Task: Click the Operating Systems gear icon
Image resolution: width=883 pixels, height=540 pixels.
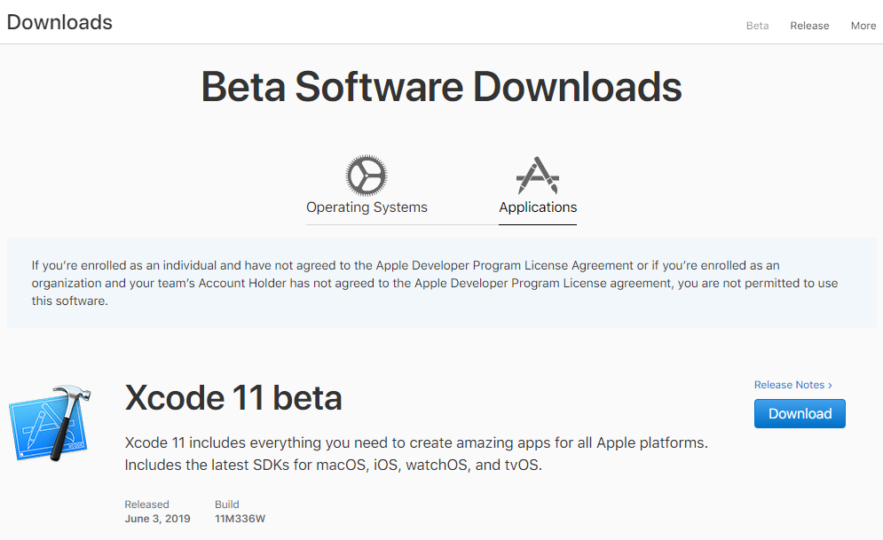Action: [367, 175]
